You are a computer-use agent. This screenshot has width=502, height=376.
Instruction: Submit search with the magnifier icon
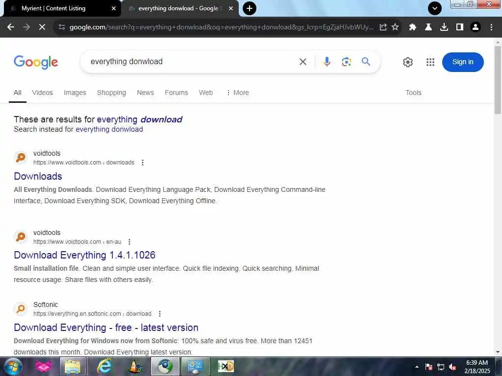click(366, 61)
